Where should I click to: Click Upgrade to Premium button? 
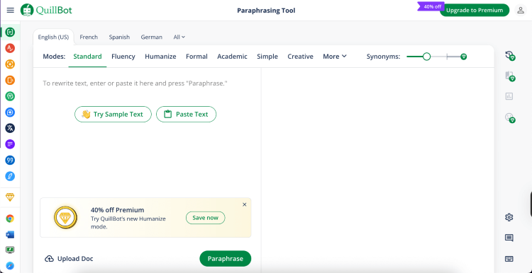coord(475,10)
